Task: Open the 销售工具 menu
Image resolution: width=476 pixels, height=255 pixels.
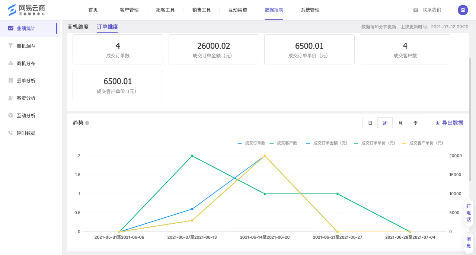Action: tap(201, 10)
